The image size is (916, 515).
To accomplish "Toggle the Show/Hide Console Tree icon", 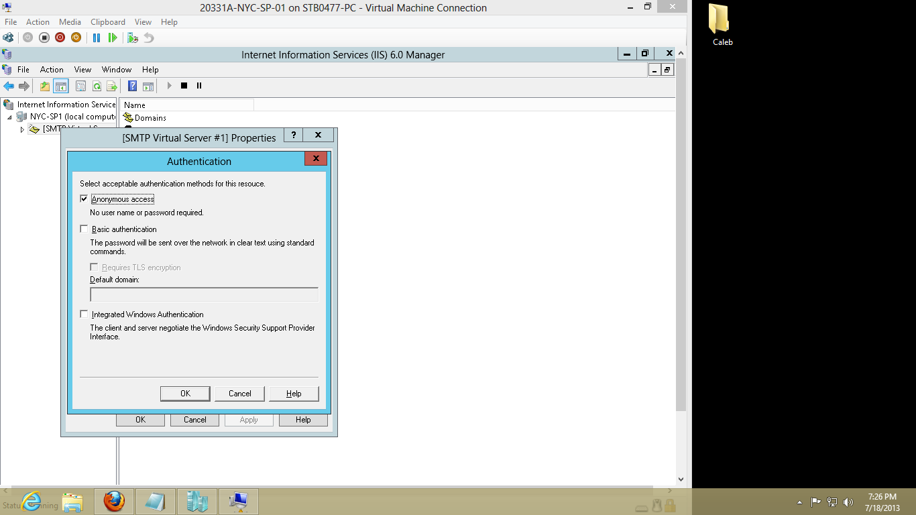I will [x=61, y=86].
